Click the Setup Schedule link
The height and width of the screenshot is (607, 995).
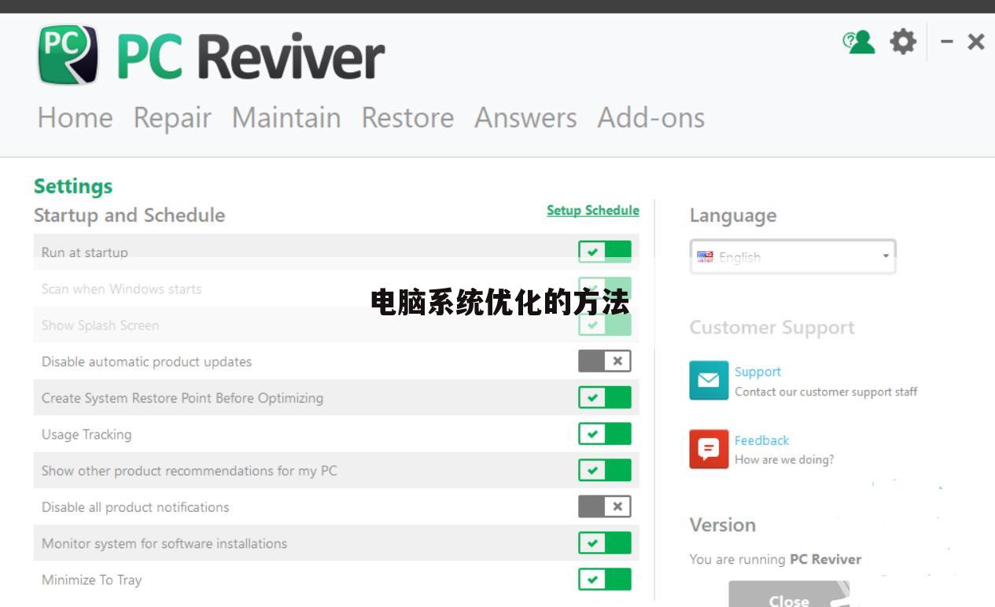tap(593, 211)
